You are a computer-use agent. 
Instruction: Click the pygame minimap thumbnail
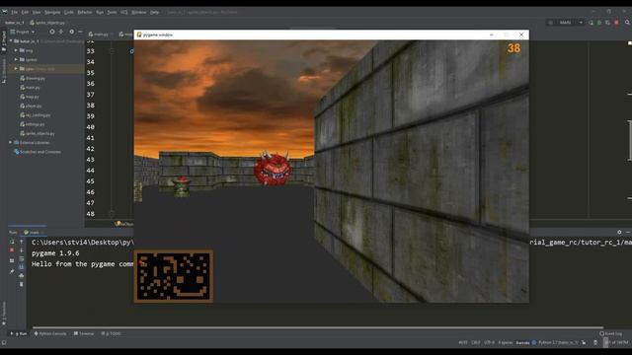pos(174,276)
